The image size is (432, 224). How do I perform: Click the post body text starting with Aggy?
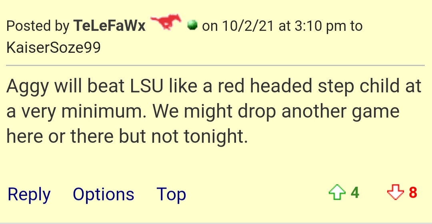click(214, 111)
